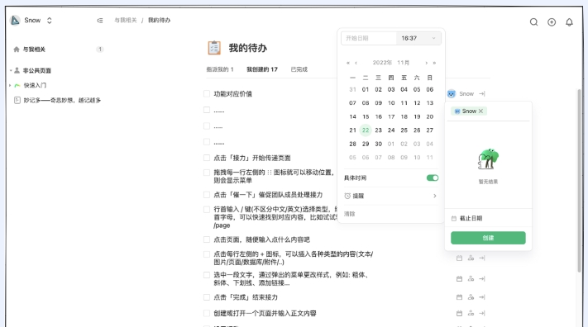Go to next year with double-right arrow
This screenshot has height=327, width=588.
click(x=434, y=63)
